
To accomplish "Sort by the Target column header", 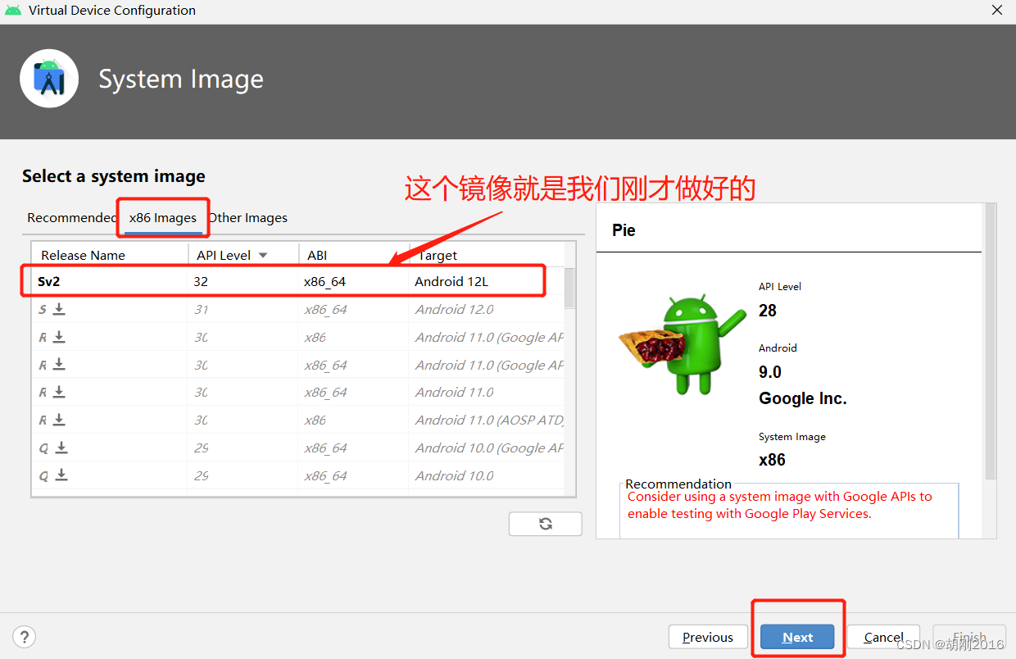I will pyautogui.click(x=487, y=255).
